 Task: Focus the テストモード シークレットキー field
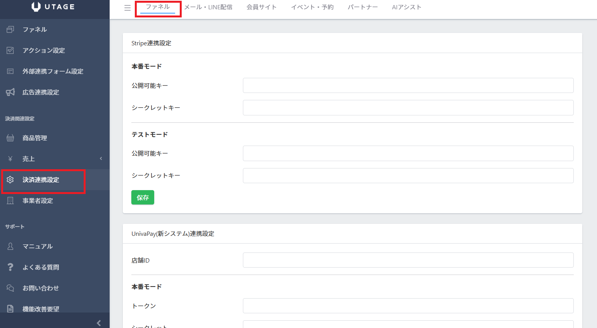click(x=408, y=176)
